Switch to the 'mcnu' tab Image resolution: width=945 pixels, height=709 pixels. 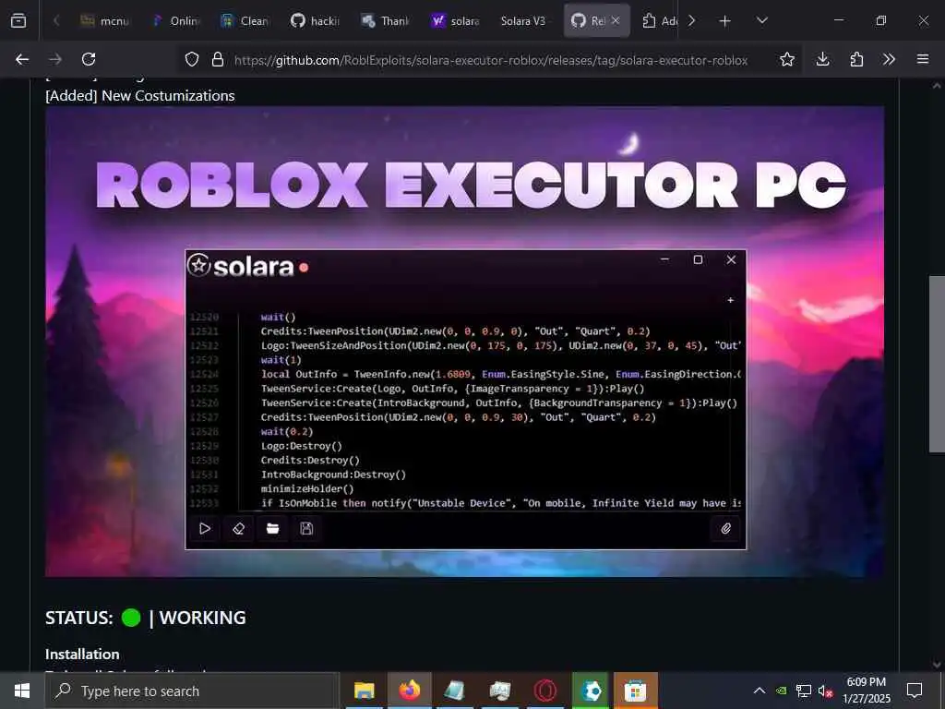(104, 20)
